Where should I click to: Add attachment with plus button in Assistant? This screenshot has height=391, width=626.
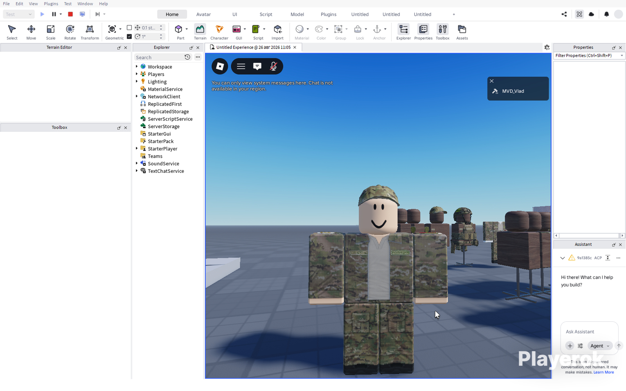(x=570, y=346)
